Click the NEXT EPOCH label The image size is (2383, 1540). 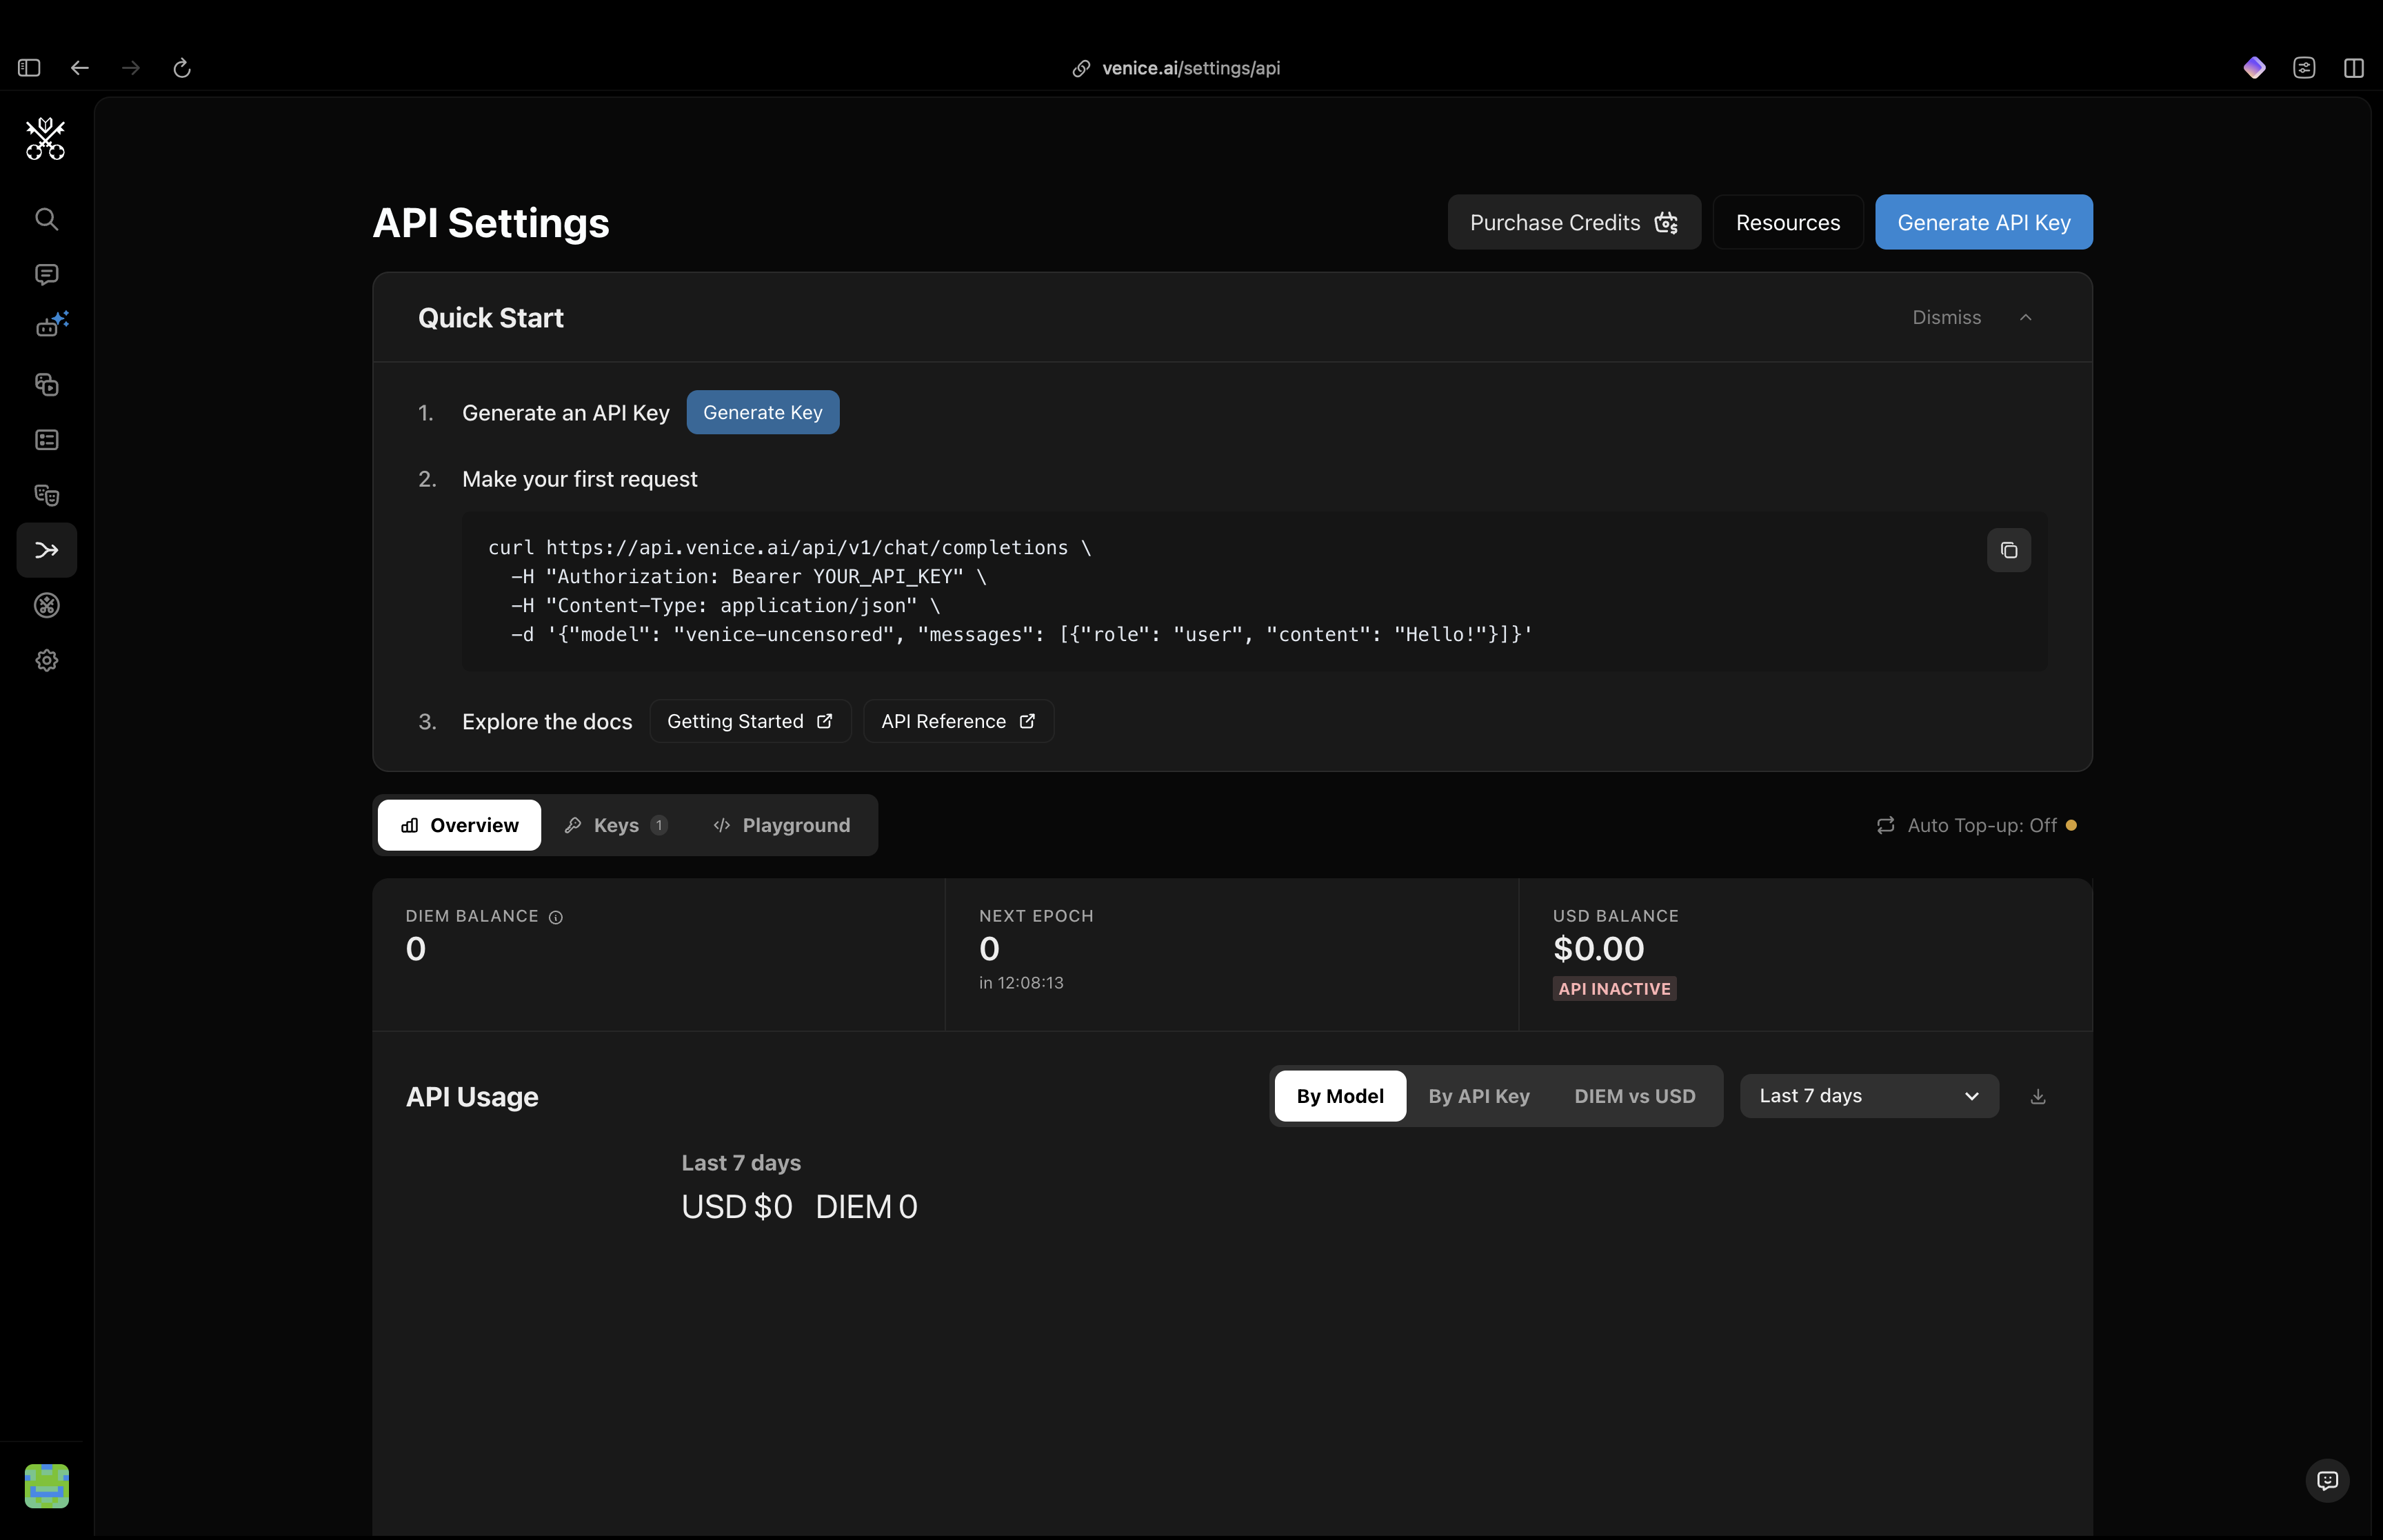[1036, 916]
